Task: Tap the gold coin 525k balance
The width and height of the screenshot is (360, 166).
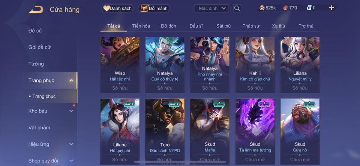Action: click(x=267, y=8)
